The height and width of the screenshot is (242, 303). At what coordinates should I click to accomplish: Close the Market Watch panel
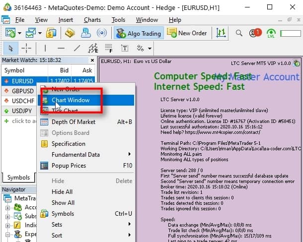[92, 60]
